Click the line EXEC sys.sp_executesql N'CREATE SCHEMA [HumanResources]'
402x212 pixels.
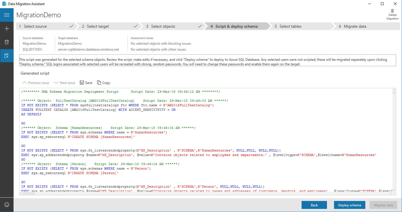point(78,137)
